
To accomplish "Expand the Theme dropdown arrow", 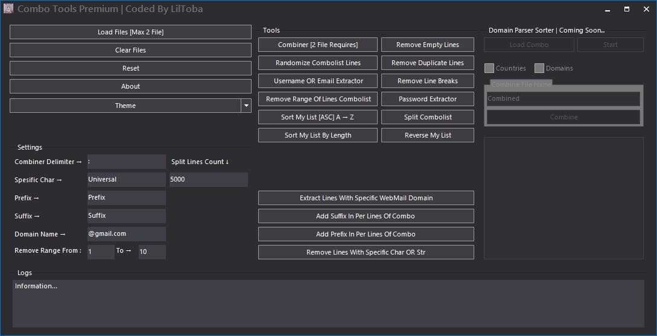I will point(246,106).
